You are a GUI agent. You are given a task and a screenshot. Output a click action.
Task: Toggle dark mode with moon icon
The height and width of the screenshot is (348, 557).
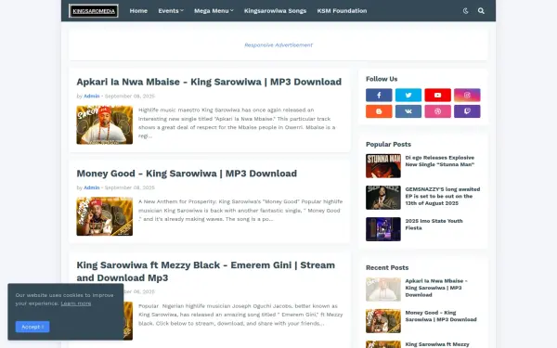click(466, 11)
